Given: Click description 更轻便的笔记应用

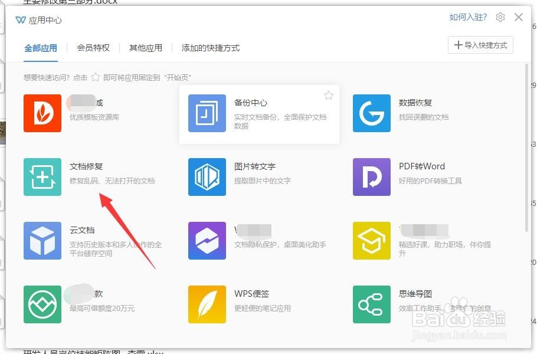Looking at the screenshot, I should coord(263,308).
